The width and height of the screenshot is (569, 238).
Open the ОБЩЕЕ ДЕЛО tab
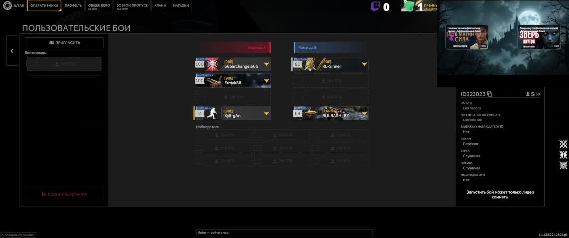pyautogui.click(x=99, y=6)
